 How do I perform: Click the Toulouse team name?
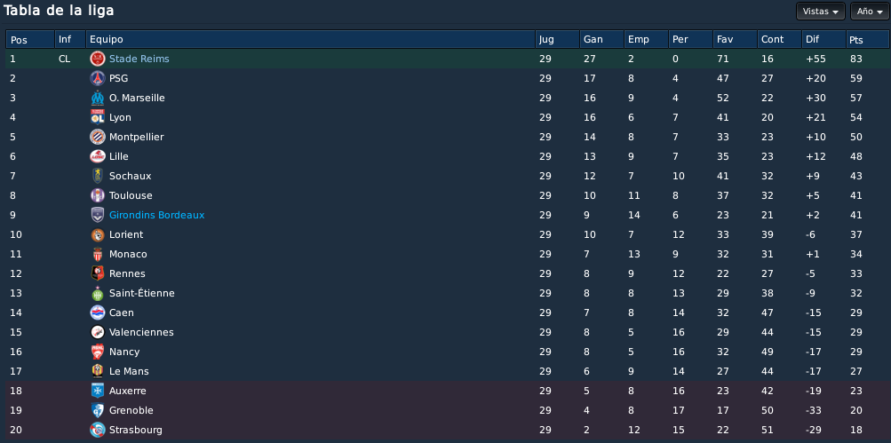[x=131, y=195]
